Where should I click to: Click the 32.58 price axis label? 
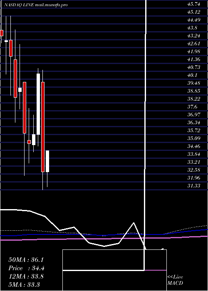pos(194,170)
